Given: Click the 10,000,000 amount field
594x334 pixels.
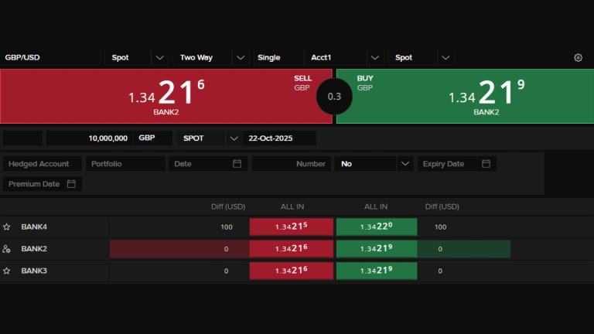Looking at the screenshot, I should click(x=90, y=138).
